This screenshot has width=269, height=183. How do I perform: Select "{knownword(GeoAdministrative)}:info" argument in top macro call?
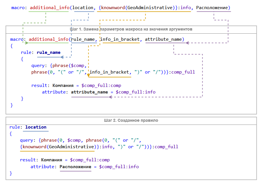[145, 8]
